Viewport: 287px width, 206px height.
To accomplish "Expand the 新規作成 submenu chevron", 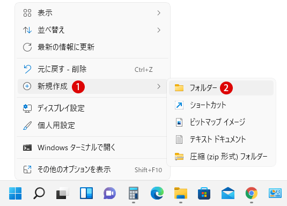I will pos(159,86).
